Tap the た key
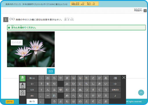148x105 pixels. [86, 78]
